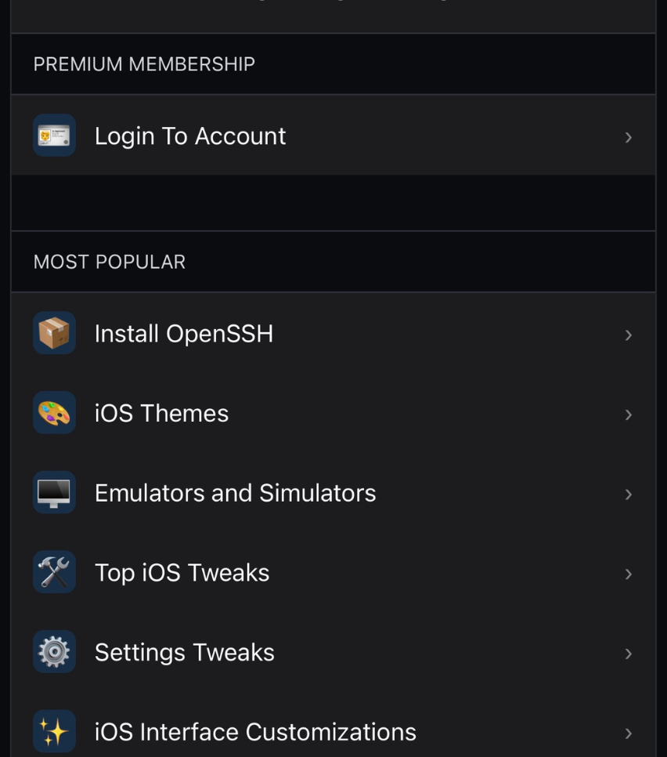
Task: Open the iOS Interface Customizations label
Action: (255, 732)
